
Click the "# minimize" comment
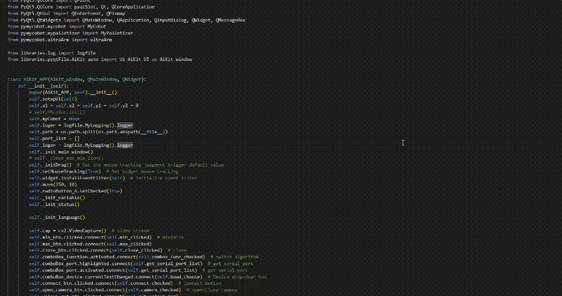point(170,237)
